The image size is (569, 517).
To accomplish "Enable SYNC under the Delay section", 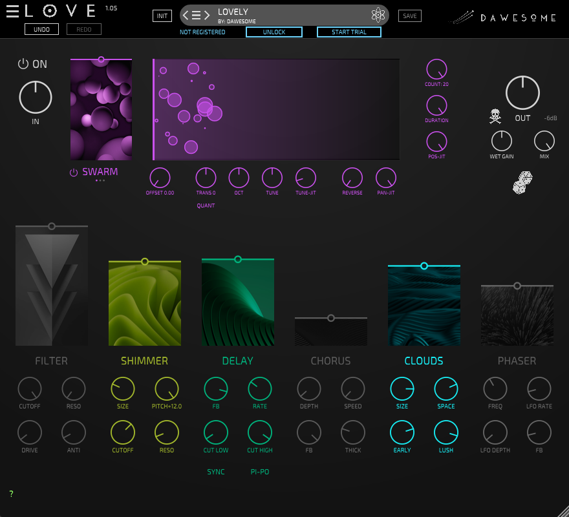I will coord(216,472).
